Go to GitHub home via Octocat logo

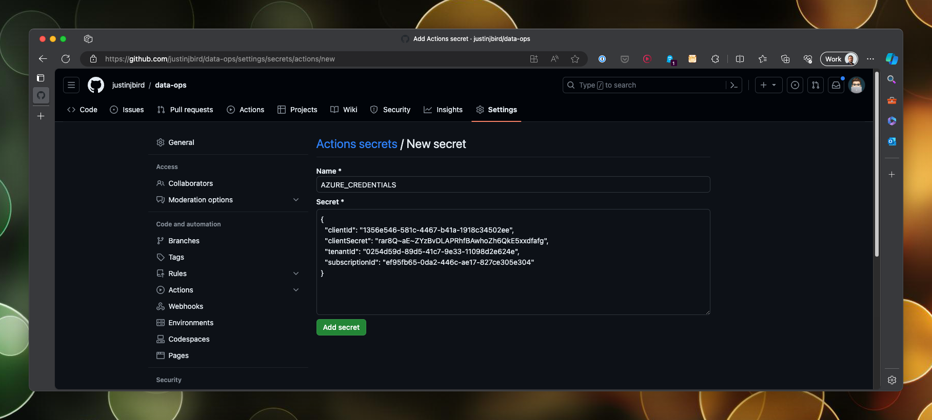coord(96,85)
